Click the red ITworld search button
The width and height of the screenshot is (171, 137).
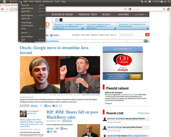[x=147, y=35]
